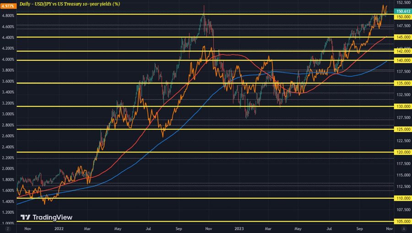412x233 pixels.
Task: Click the 2.200% yield axis value
Action: [8, 158]
